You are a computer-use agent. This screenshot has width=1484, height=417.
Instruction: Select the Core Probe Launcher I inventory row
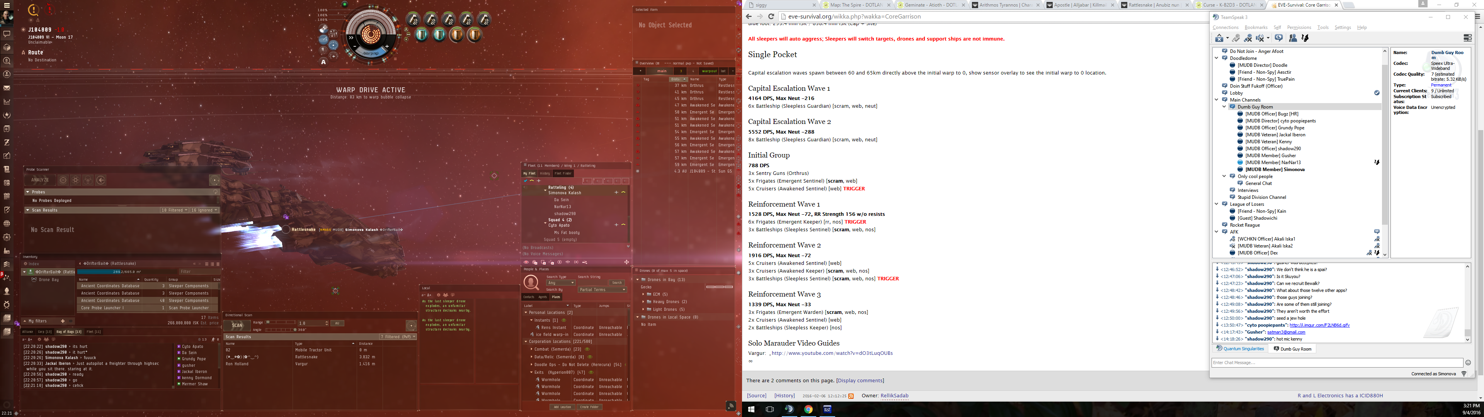(148, 308)
